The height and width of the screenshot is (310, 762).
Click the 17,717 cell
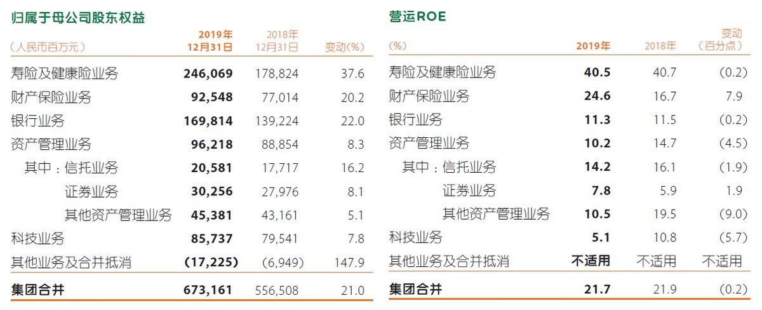[280, 168]
